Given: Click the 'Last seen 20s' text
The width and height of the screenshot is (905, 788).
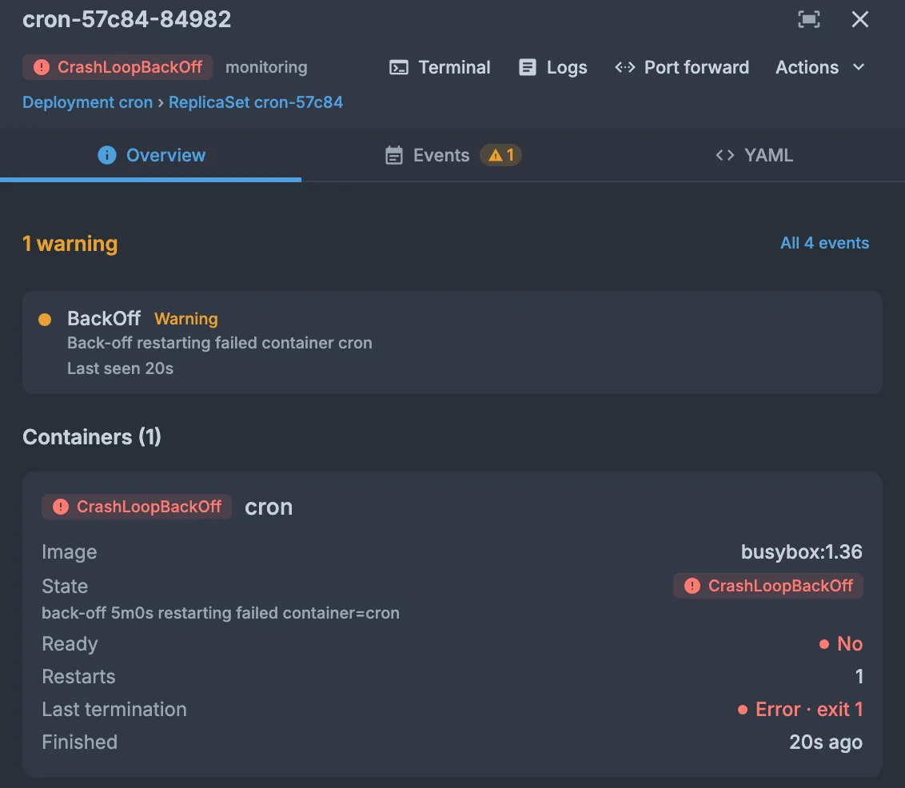Looking at the screenshot, I should point(120,368).
